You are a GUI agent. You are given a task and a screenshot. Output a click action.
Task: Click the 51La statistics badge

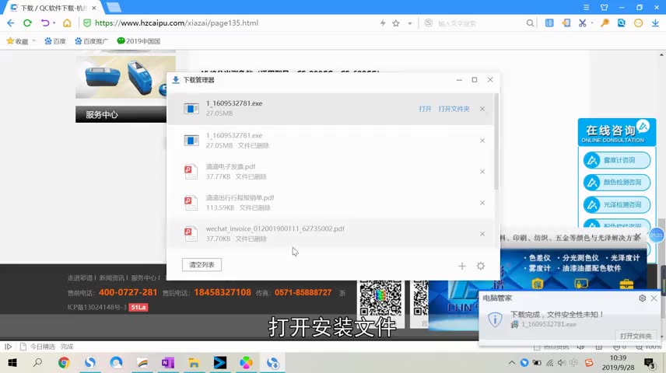tap(138, 307)
